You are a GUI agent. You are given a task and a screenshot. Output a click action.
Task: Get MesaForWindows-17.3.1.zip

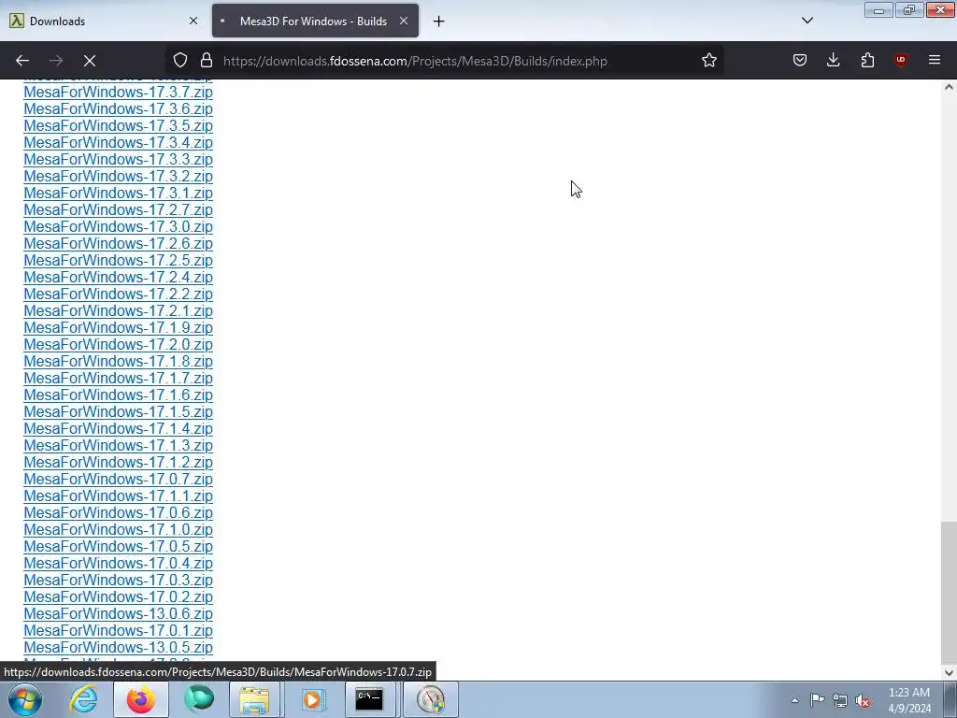[x=119, y=193]
